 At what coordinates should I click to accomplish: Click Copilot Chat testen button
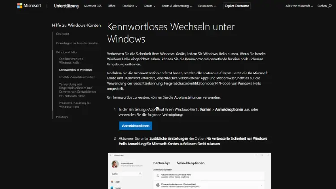point(237,6)
